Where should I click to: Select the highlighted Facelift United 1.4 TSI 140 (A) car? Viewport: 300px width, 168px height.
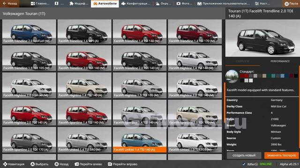[x=140, y=140]
